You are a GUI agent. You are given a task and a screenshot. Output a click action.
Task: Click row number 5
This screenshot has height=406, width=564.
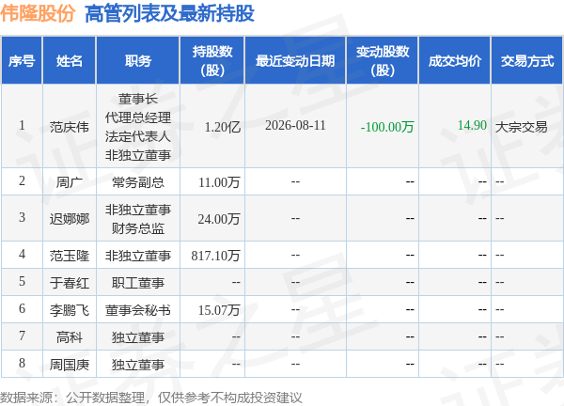pos(22,281)
